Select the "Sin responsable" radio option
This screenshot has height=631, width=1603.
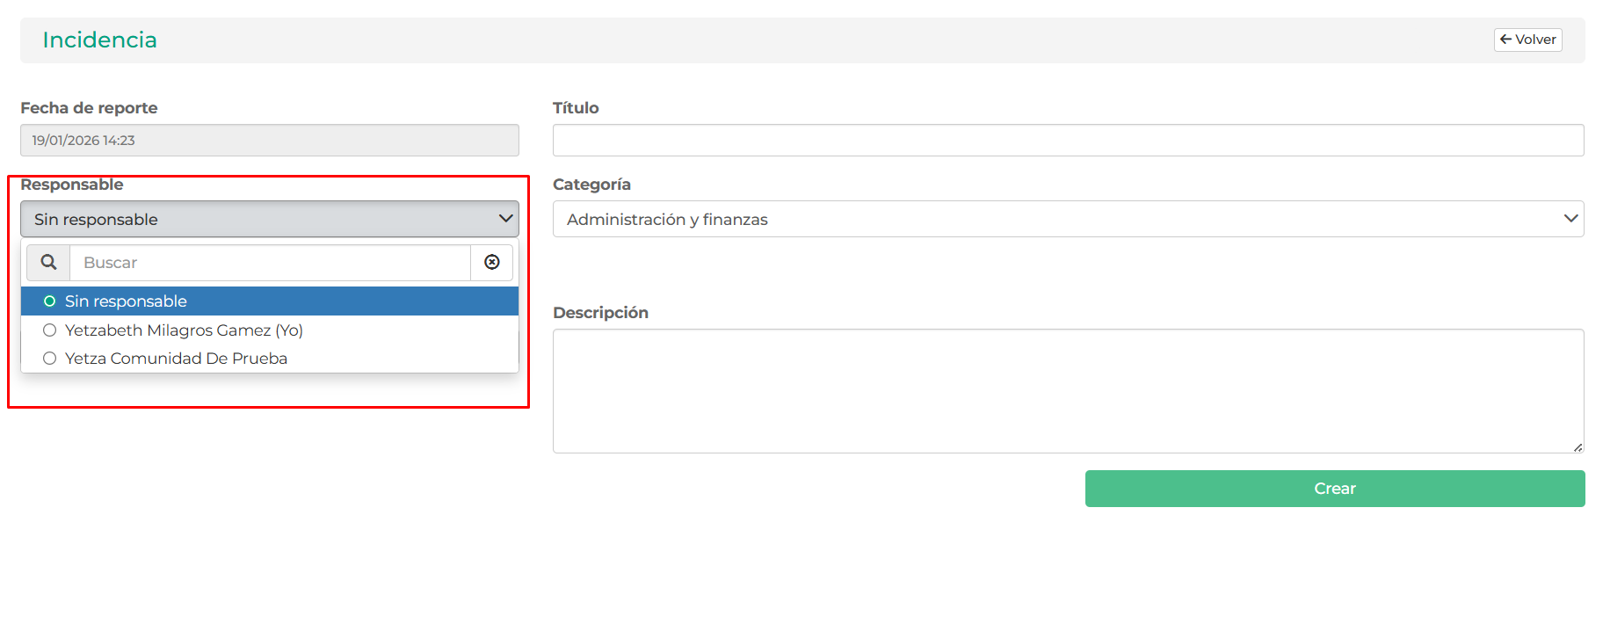pyautogui.click(x=50, y=301)
